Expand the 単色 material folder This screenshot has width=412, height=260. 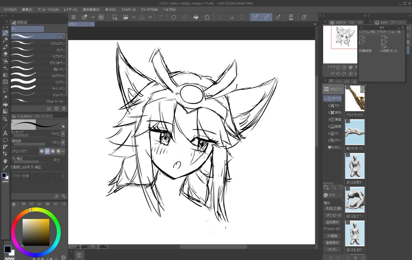tap(329, 113)
